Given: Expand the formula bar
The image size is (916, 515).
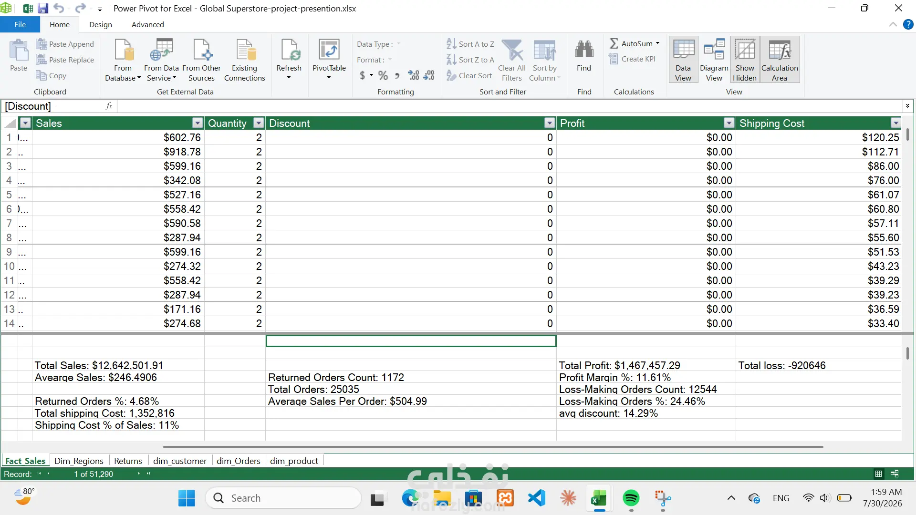Looking at the screenshot, I should coord(907,106).
